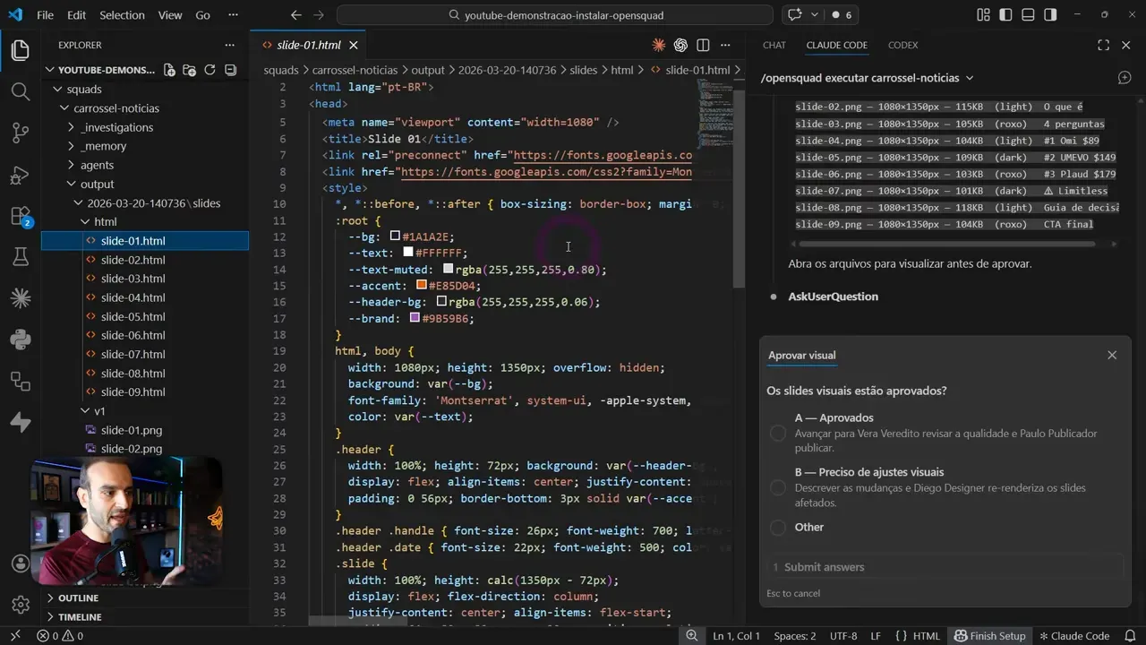
Task: Open the Selection menu
Action: [x=122, y=14]
